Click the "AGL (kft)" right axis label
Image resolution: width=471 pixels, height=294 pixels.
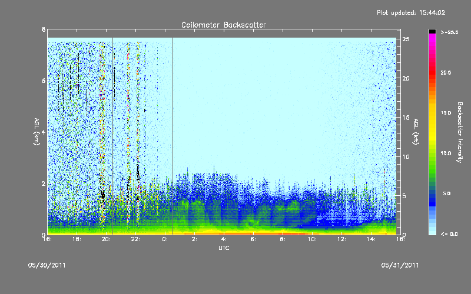416,132
